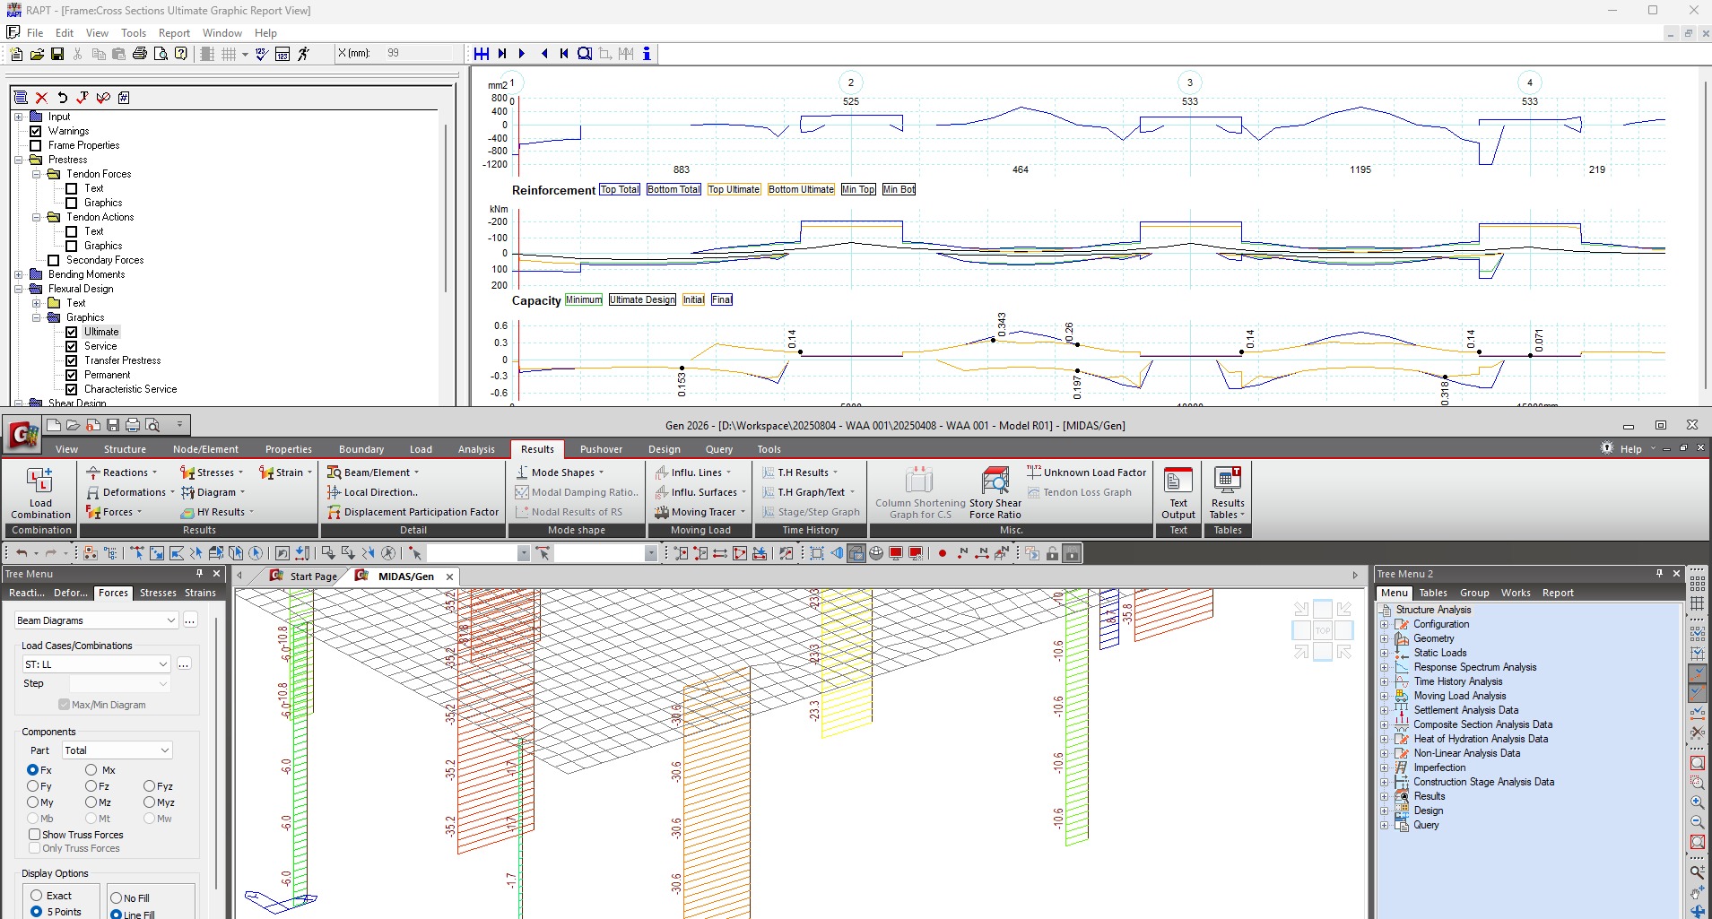This screenshot has width=1712, height=919.
Task: Toggle the Service checkbox
Action: (72, 346)
